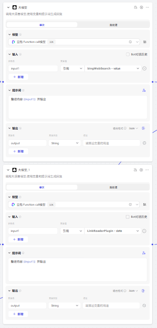Click the output variable name field in 大模型_1

[27, 306]
